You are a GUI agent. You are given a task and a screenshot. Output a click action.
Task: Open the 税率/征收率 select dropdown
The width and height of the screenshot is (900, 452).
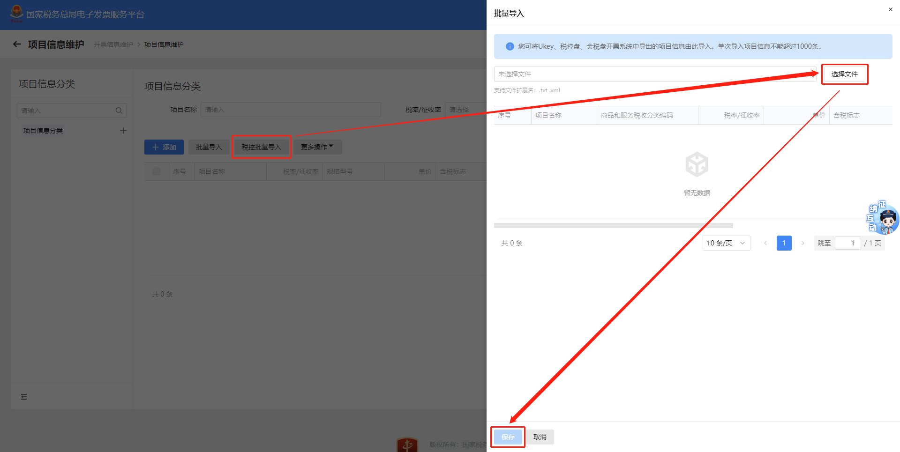(465, 110)
